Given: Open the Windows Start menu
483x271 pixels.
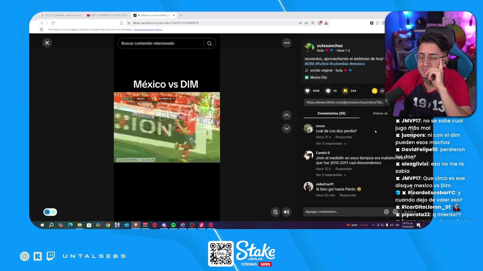Looking at the screenshot, I should tap(42, 225).
